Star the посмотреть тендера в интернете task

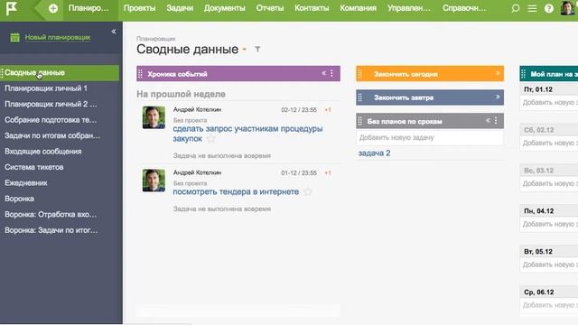tap(308, 192)
